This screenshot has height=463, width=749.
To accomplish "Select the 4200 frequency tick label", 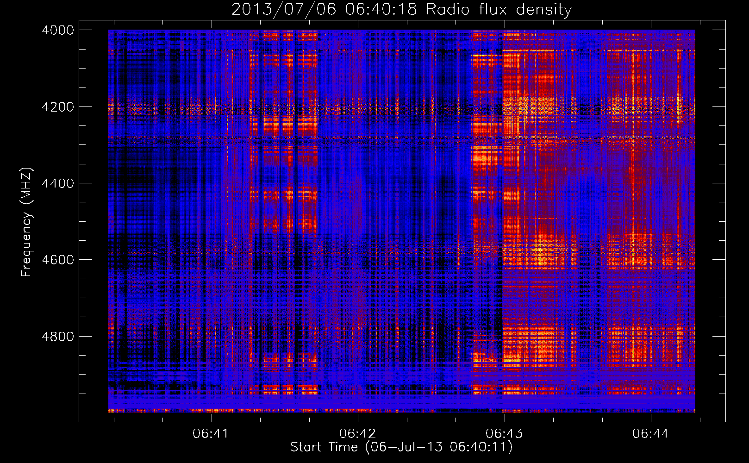I will (x=58, y=107).
